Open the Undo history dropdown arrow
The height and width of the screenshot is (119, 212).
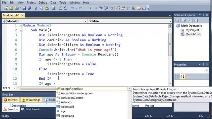77,8
